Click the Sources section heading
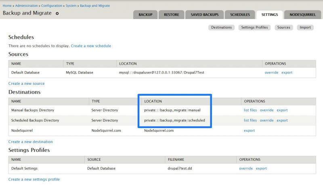This screenshot has height=185, width=323. (x=18, y=54)
